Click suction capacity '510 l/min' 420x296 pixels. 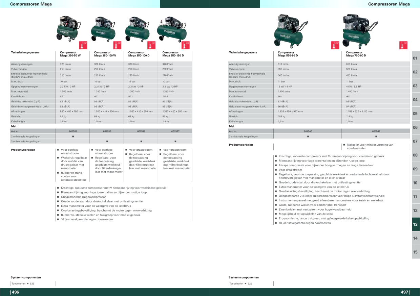click(x=283, y=64)
